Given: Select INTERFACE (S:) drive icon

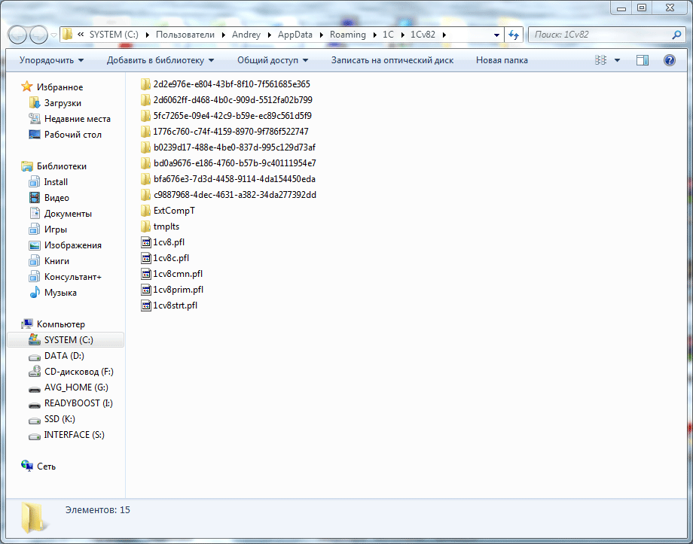Looking at the screenshot, I should pyautogui.click(x=35, y=435).
